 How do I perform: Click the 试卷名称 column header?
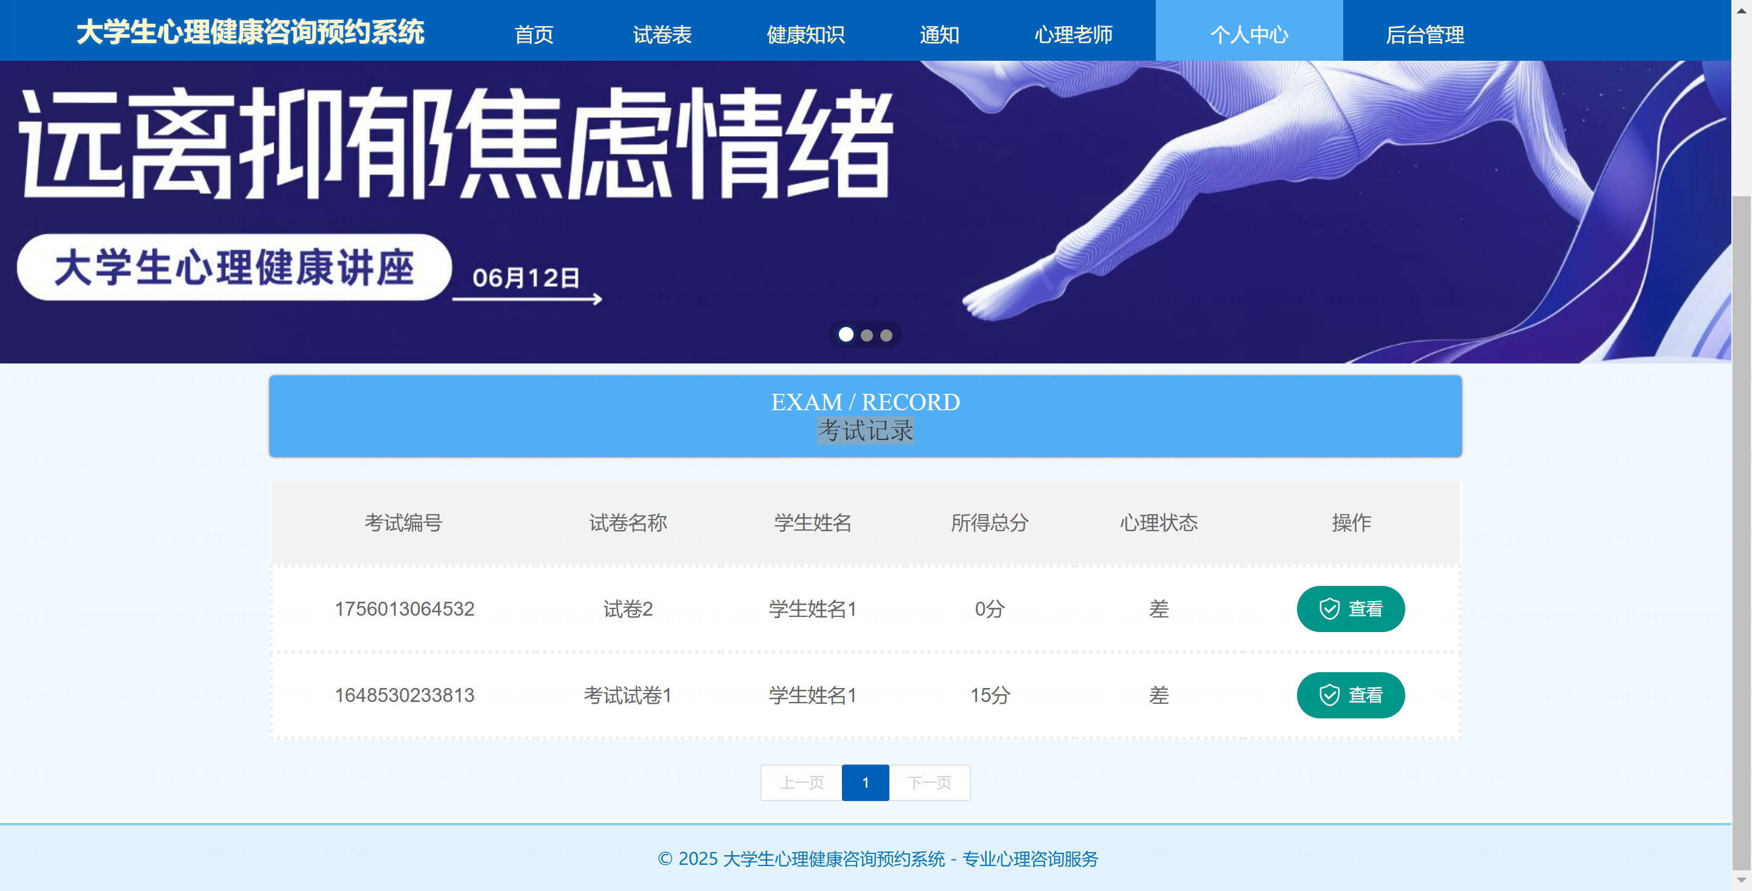pos(627,522)
